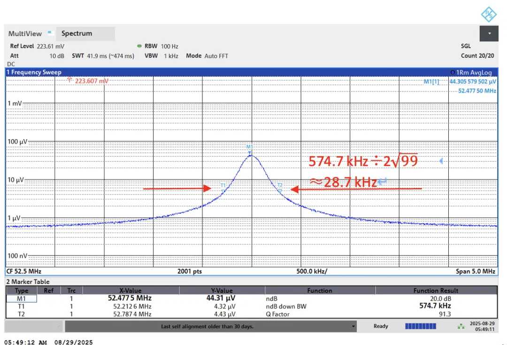
Task: Switch to the MultiView tab
Action: (x=25, y=34)
